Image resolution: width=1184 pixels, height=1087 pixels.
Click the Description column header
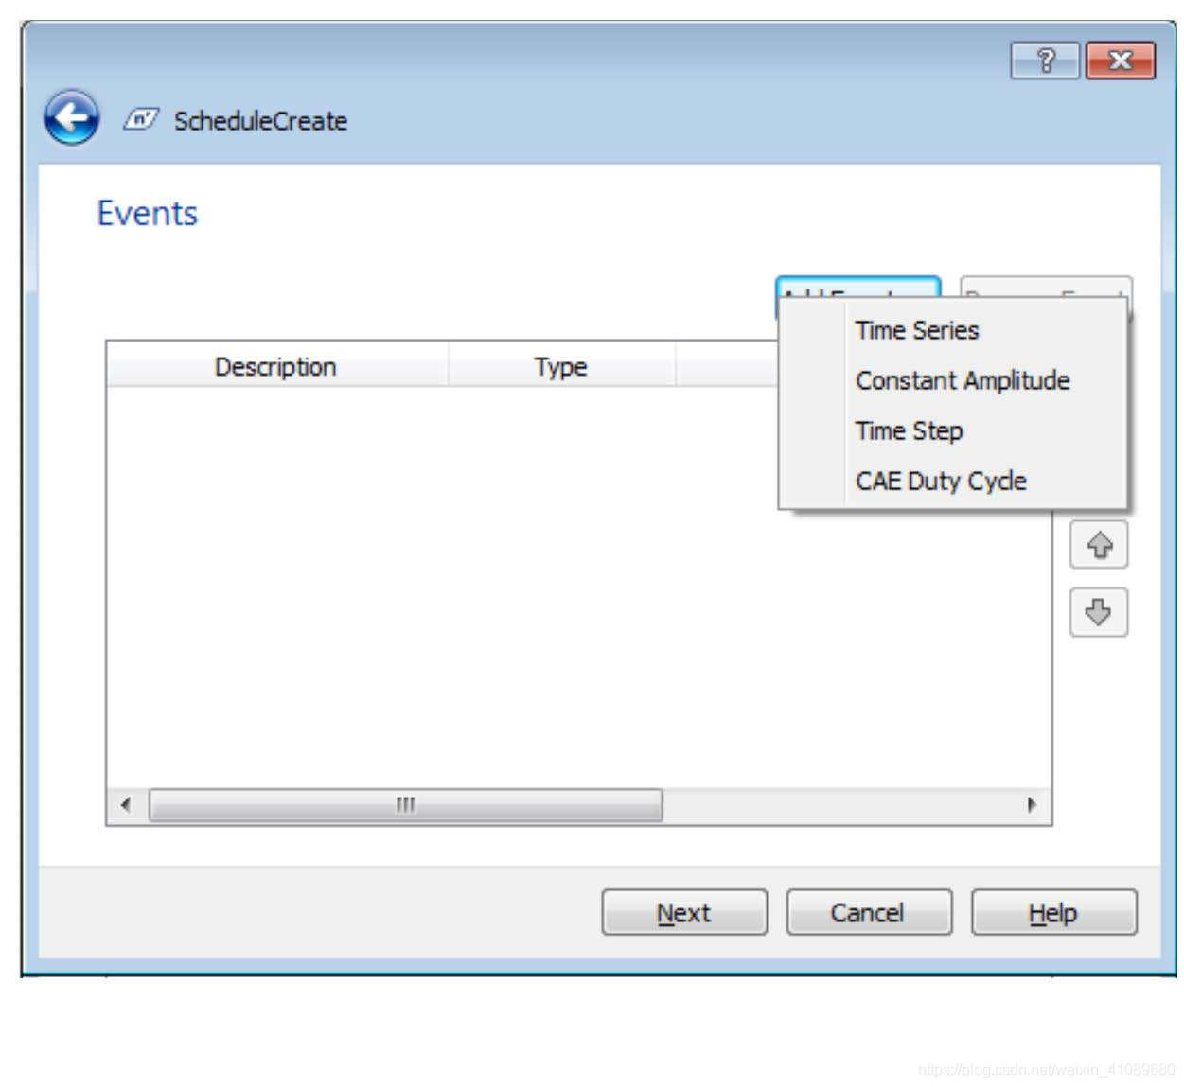(x=275, y=366)
